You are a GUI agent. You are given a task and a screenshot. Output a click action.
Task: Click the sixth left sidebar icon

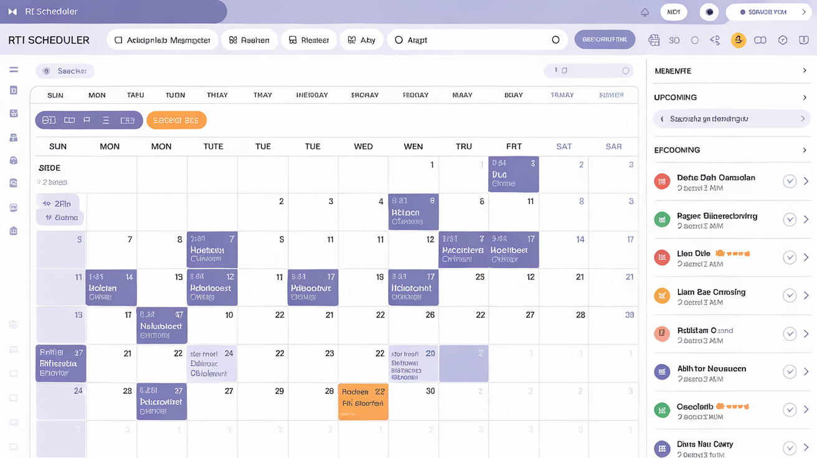point(14,184)
